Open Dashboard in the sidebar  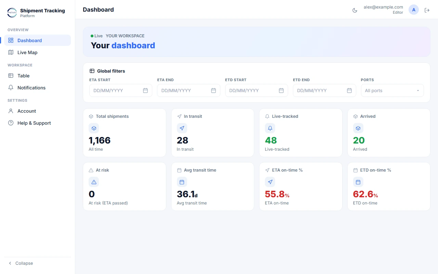[x=37, y=40]
